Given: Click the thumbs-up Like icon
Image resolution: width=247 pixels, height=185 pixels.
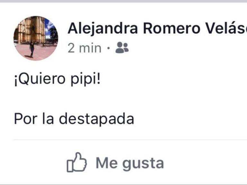Looking at the screenshot, I should [x=77, y=162].
